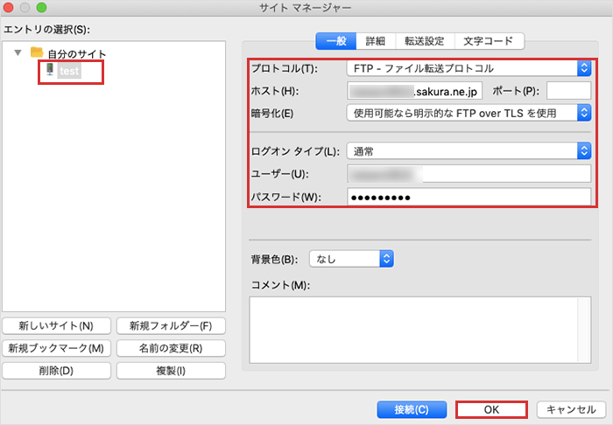Click the 自分のサイト folder icon

(x=37, y=53)
